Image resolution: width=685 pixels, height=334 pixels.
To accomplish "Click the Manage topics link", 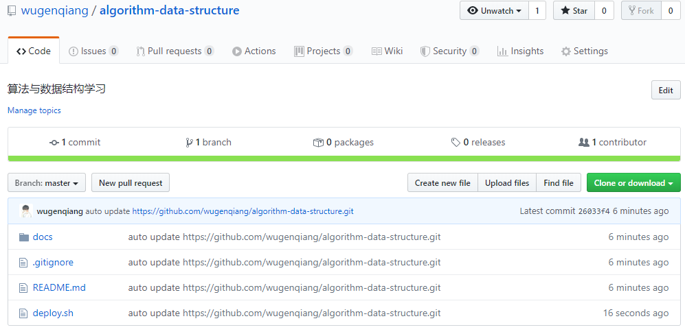I will click(x=34, y=110).
